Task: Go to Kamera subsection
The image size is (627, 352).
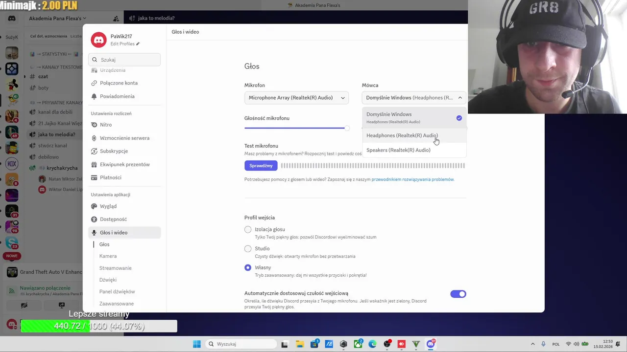Action: [x=108, y=256]
